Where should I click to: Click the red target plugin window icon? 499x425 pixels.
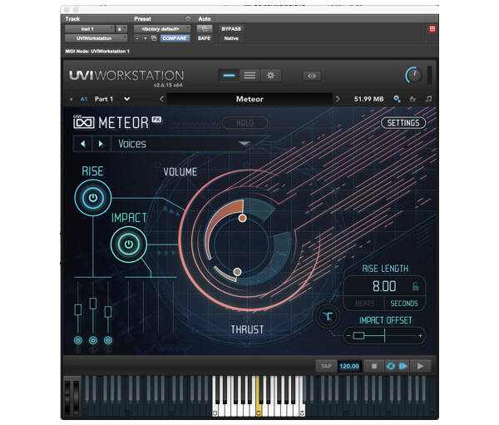(x=432, y=29)
